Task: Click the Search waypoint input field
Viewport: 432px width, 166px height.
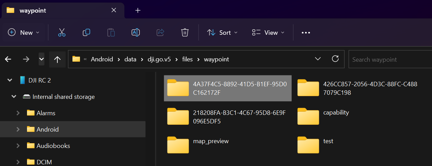Action: pos(390,59)
